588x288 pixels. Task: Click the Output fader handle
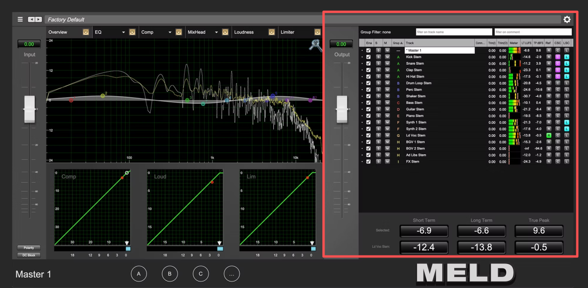coord(341,109)
